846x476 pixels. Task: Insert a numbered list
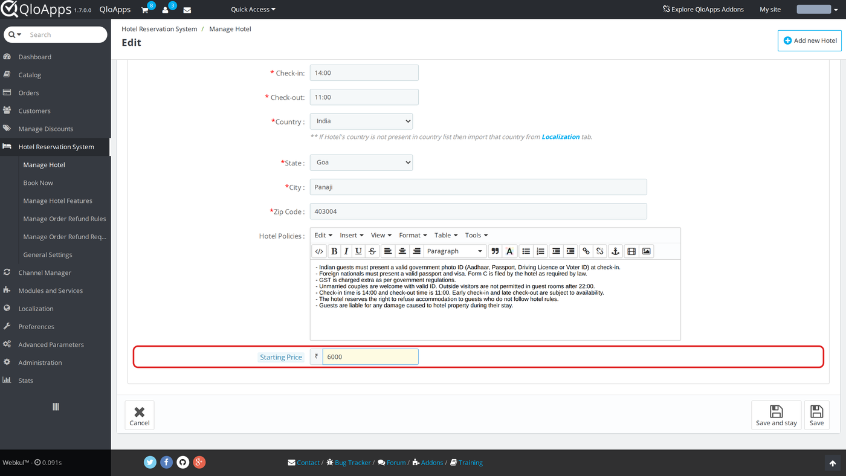click(x=541, y=251)
